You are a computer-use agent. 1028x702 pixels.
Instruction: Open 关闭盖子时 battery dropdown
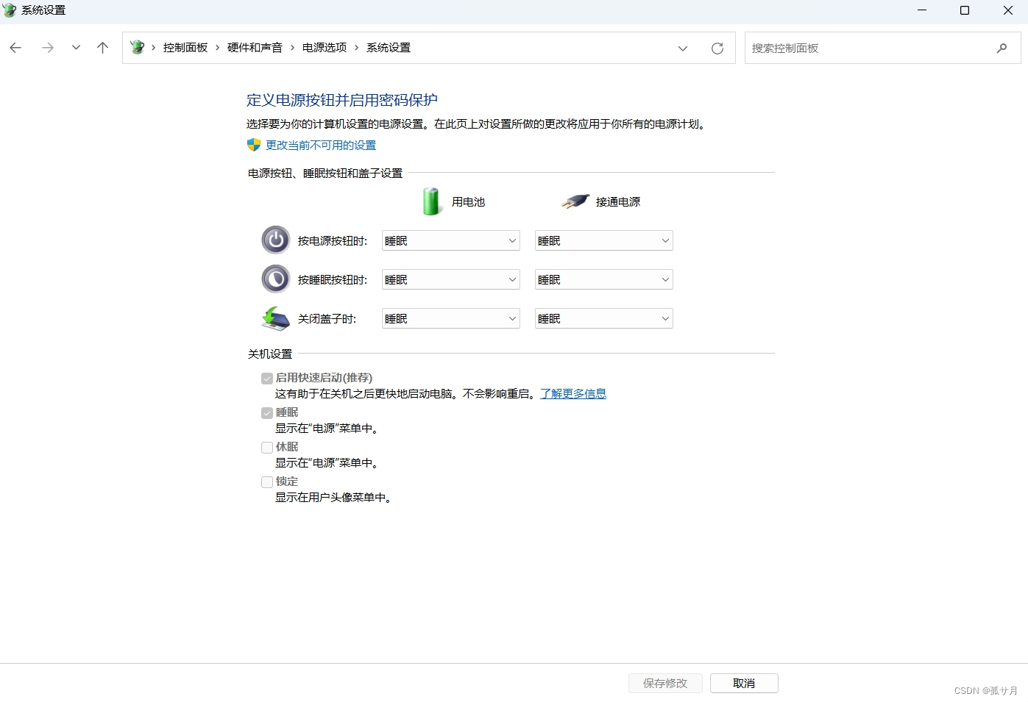coord(451,318)
